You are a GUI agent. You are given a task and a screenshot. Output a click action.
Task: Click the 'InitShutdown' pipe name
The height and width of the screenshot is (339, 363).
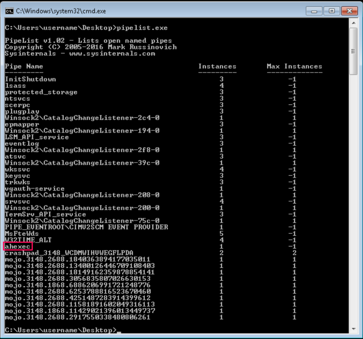[x=30, y=79]
